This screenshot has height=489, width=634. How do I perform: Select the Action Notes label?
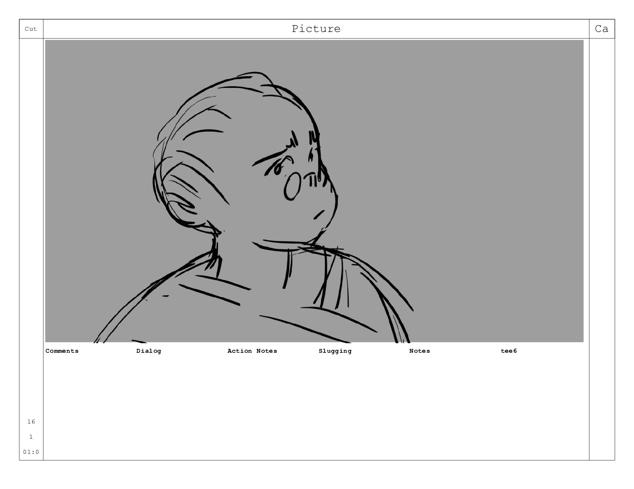click(252, 351)
